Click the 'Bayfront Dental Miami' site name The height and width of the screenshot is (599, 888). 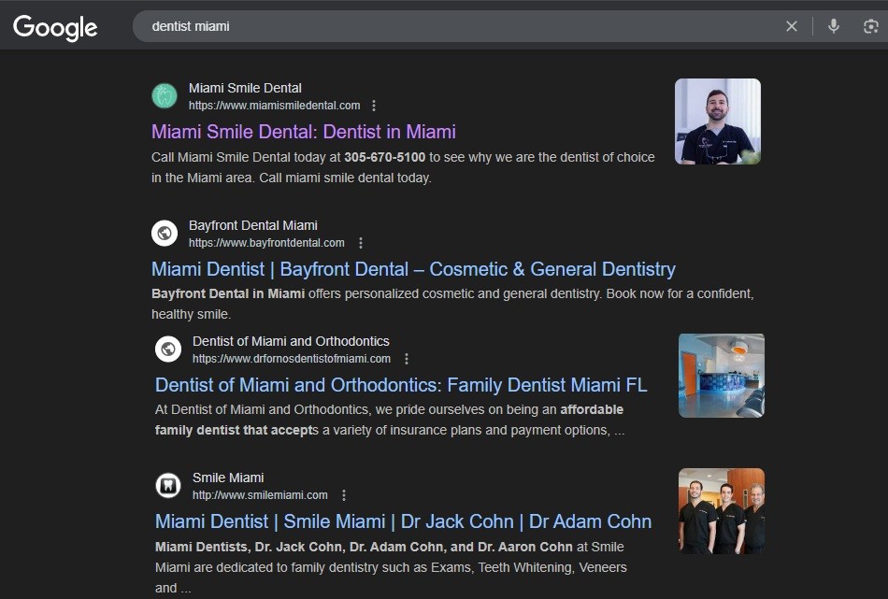tap(252, 225)
